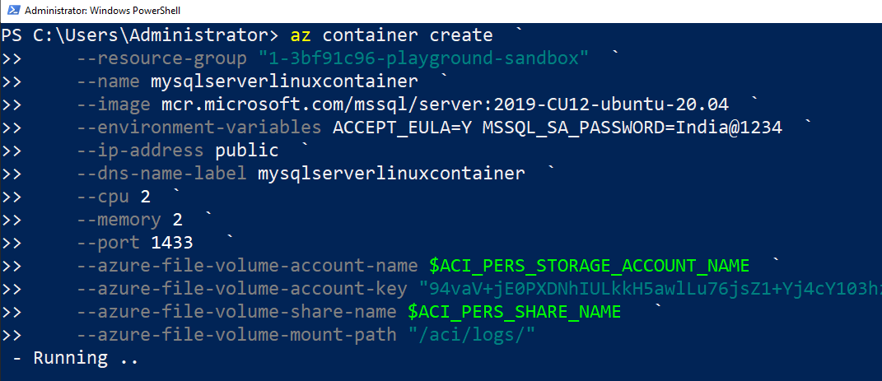882x381 pixels.
Task: Click the Administrator: Windows PowerShell title text
Action: click(x=103, y=11)
